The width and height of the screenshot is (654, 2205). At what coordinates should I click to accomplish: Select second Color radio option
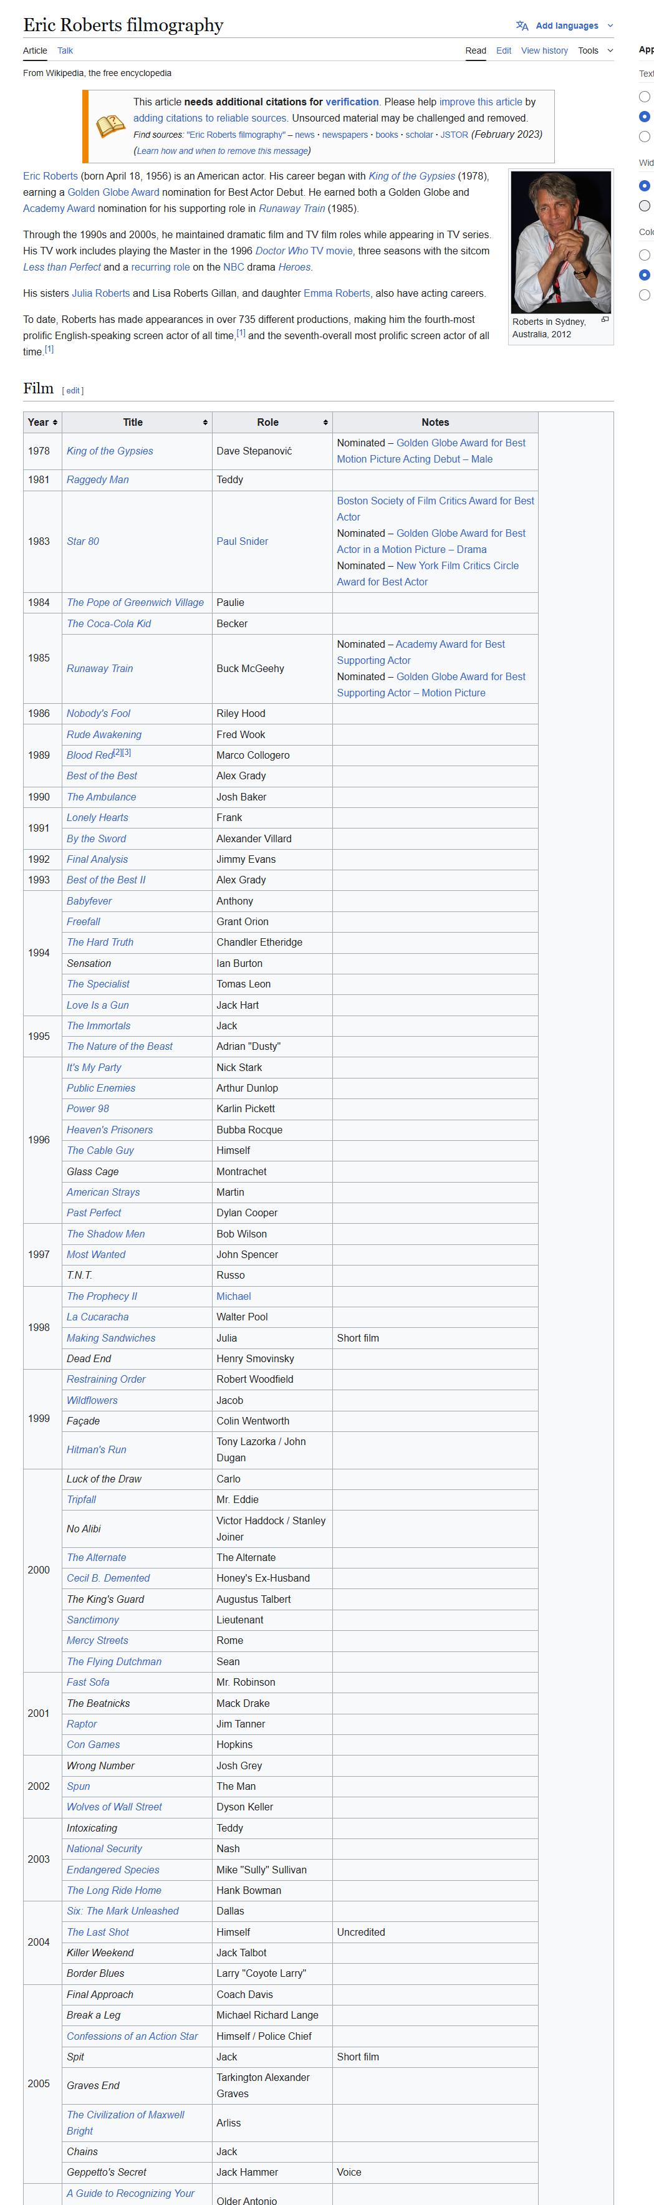[x=645, y=275]
